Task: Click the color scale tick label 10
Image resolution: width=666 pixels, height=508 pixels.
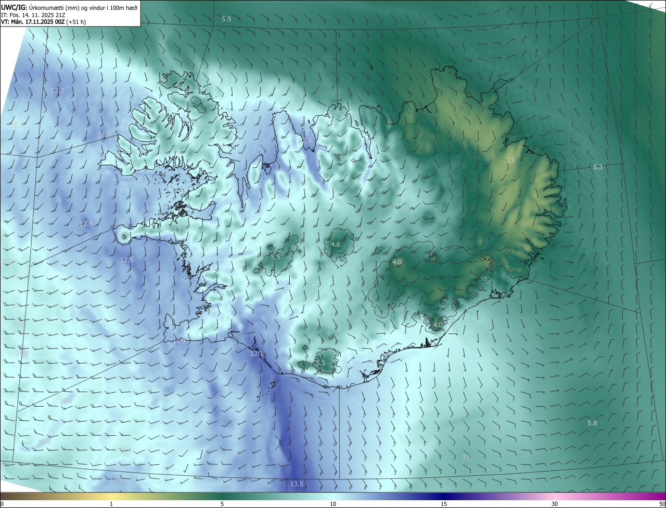Action: click(x=333, y=504)
